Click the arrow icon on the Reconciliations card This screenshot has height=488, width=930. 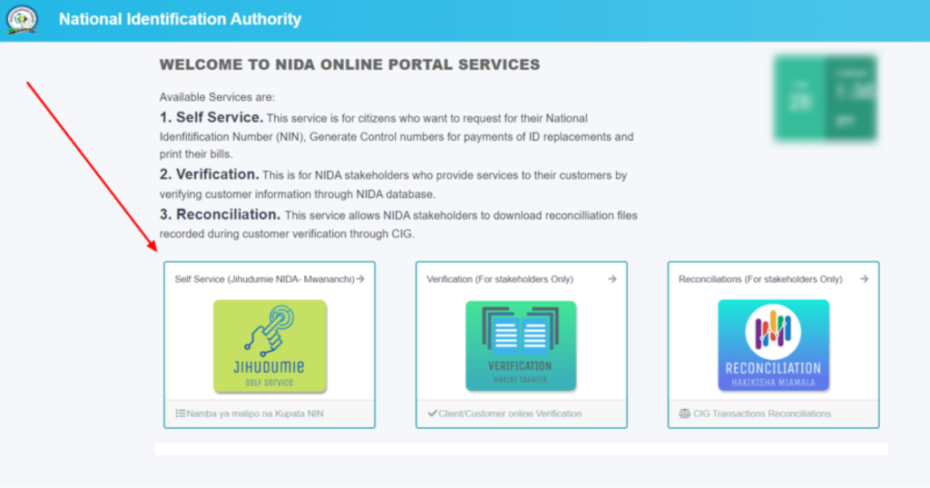pos(864,279)
